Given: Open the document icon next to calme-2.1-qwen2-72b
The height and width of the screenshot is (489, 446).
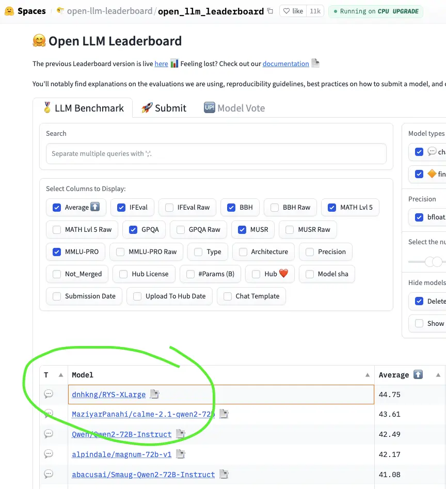Looking at the screenshot, I should pyautogui.click(x=224, y=414).
